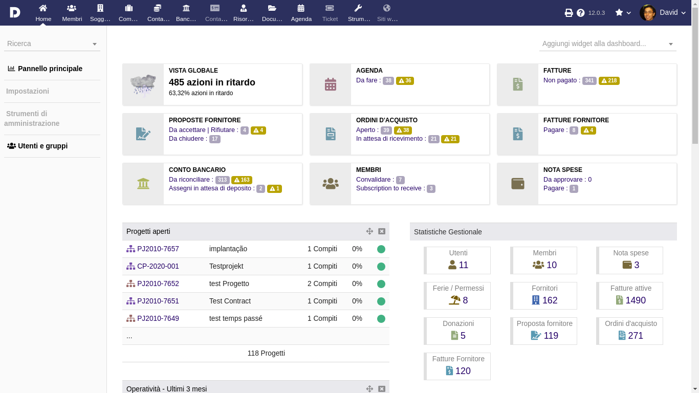Open the David user menu dropdown
This screenshot has height=393, width=699.
673,13
